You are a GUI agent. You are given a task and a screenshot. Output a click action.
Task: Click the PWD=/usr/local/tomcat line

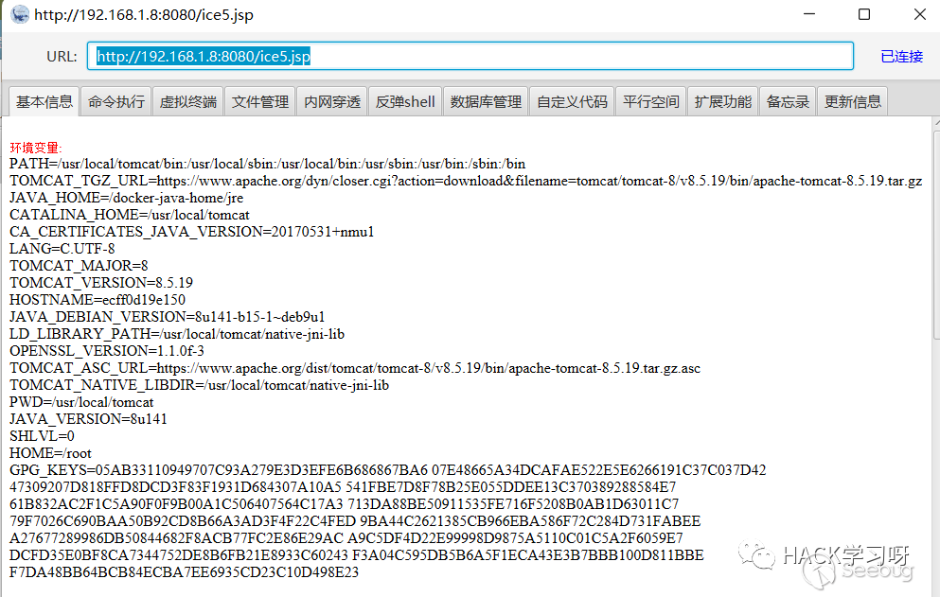tap(81, 402)
